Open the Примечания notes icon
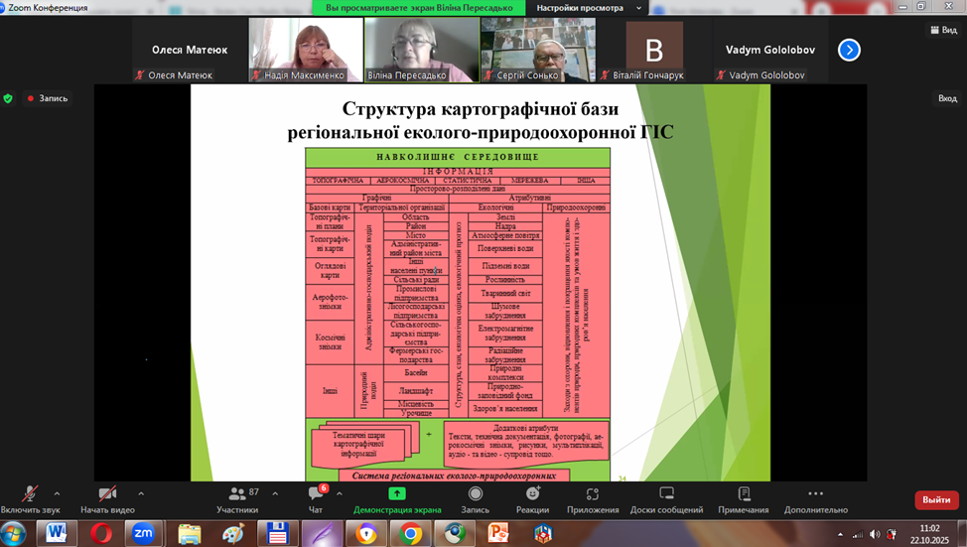Screen dimensions: 967x547 (x=744, y=494)
